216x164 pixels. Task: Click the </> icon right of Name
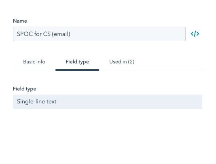(195, 34)
